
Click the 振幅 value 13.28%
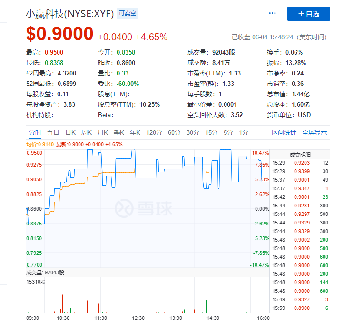[x=296, y=63]
